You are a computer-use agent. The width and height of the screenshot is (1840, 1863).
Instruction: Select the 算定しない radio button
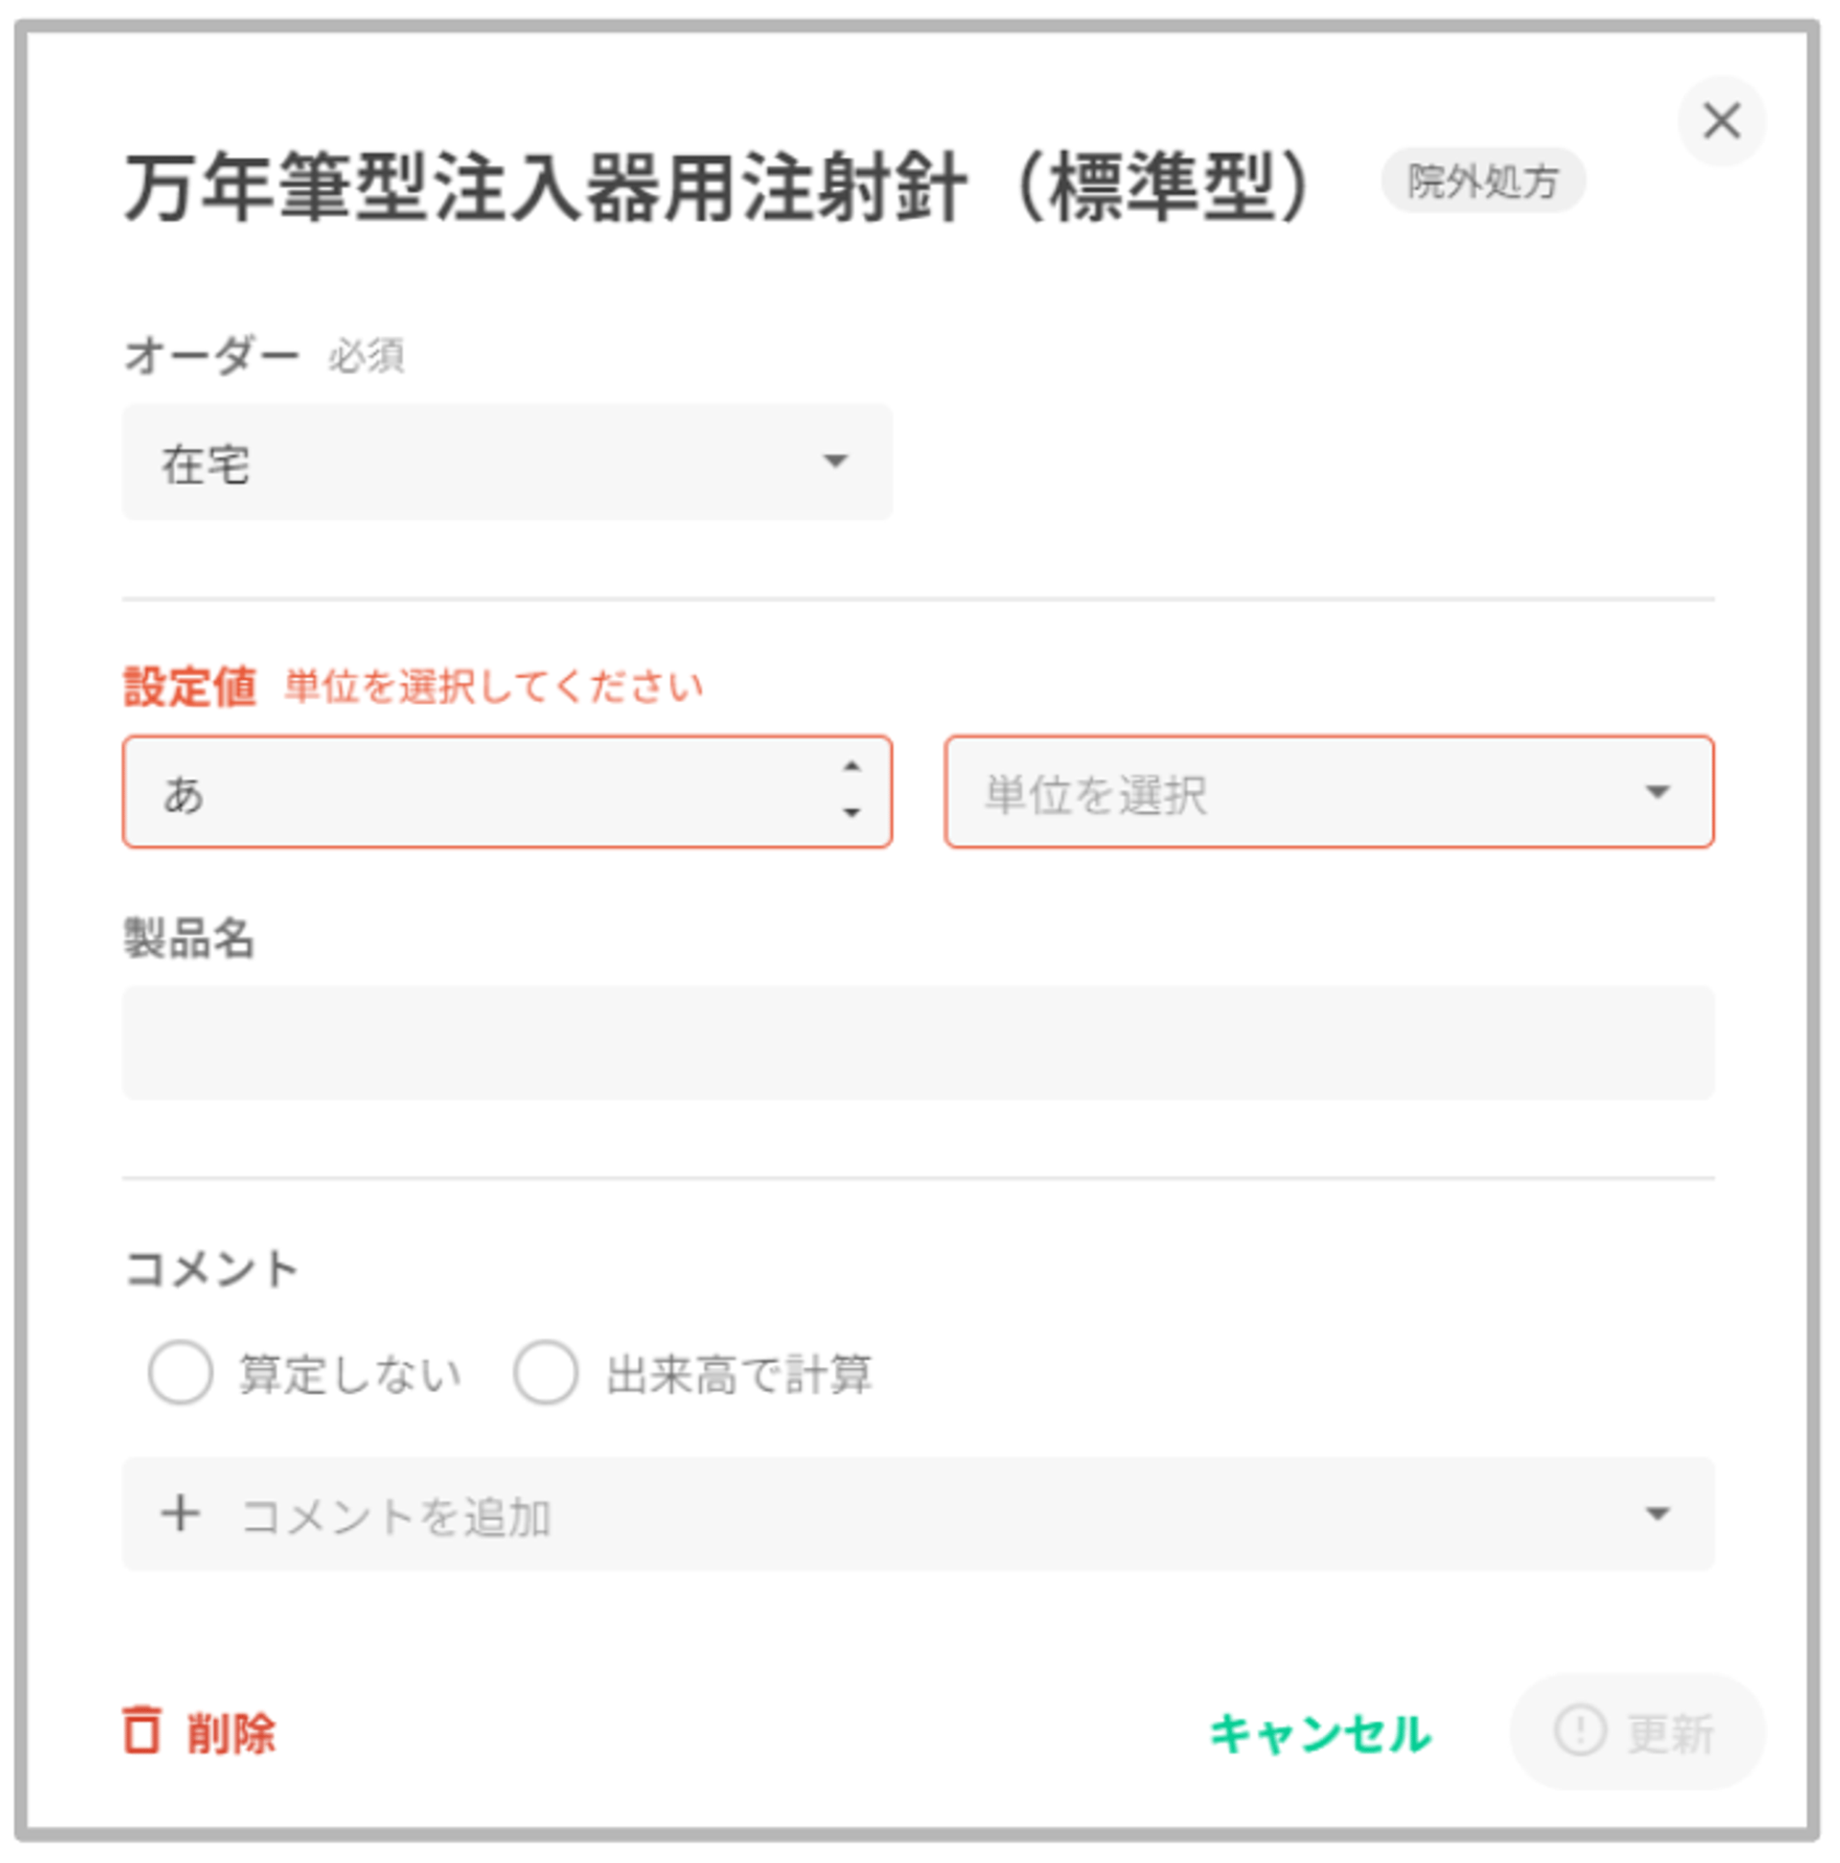tap(180, 1372)
